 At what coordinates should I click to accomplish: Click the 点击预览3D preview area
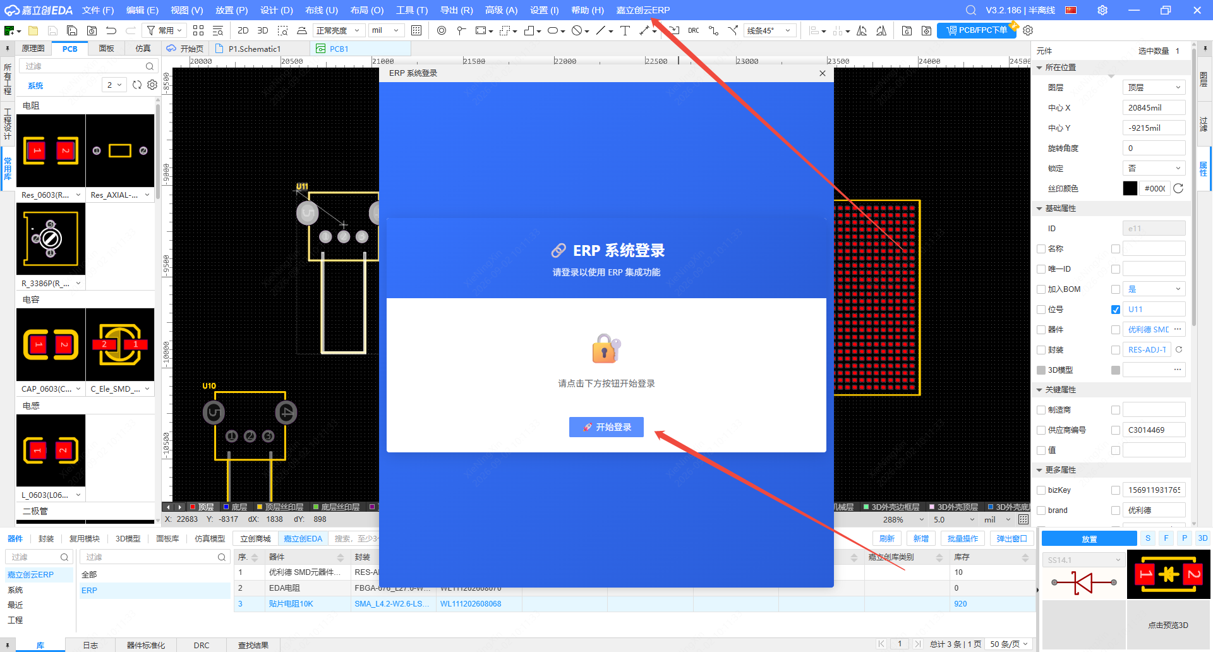tap(1168, 625)
